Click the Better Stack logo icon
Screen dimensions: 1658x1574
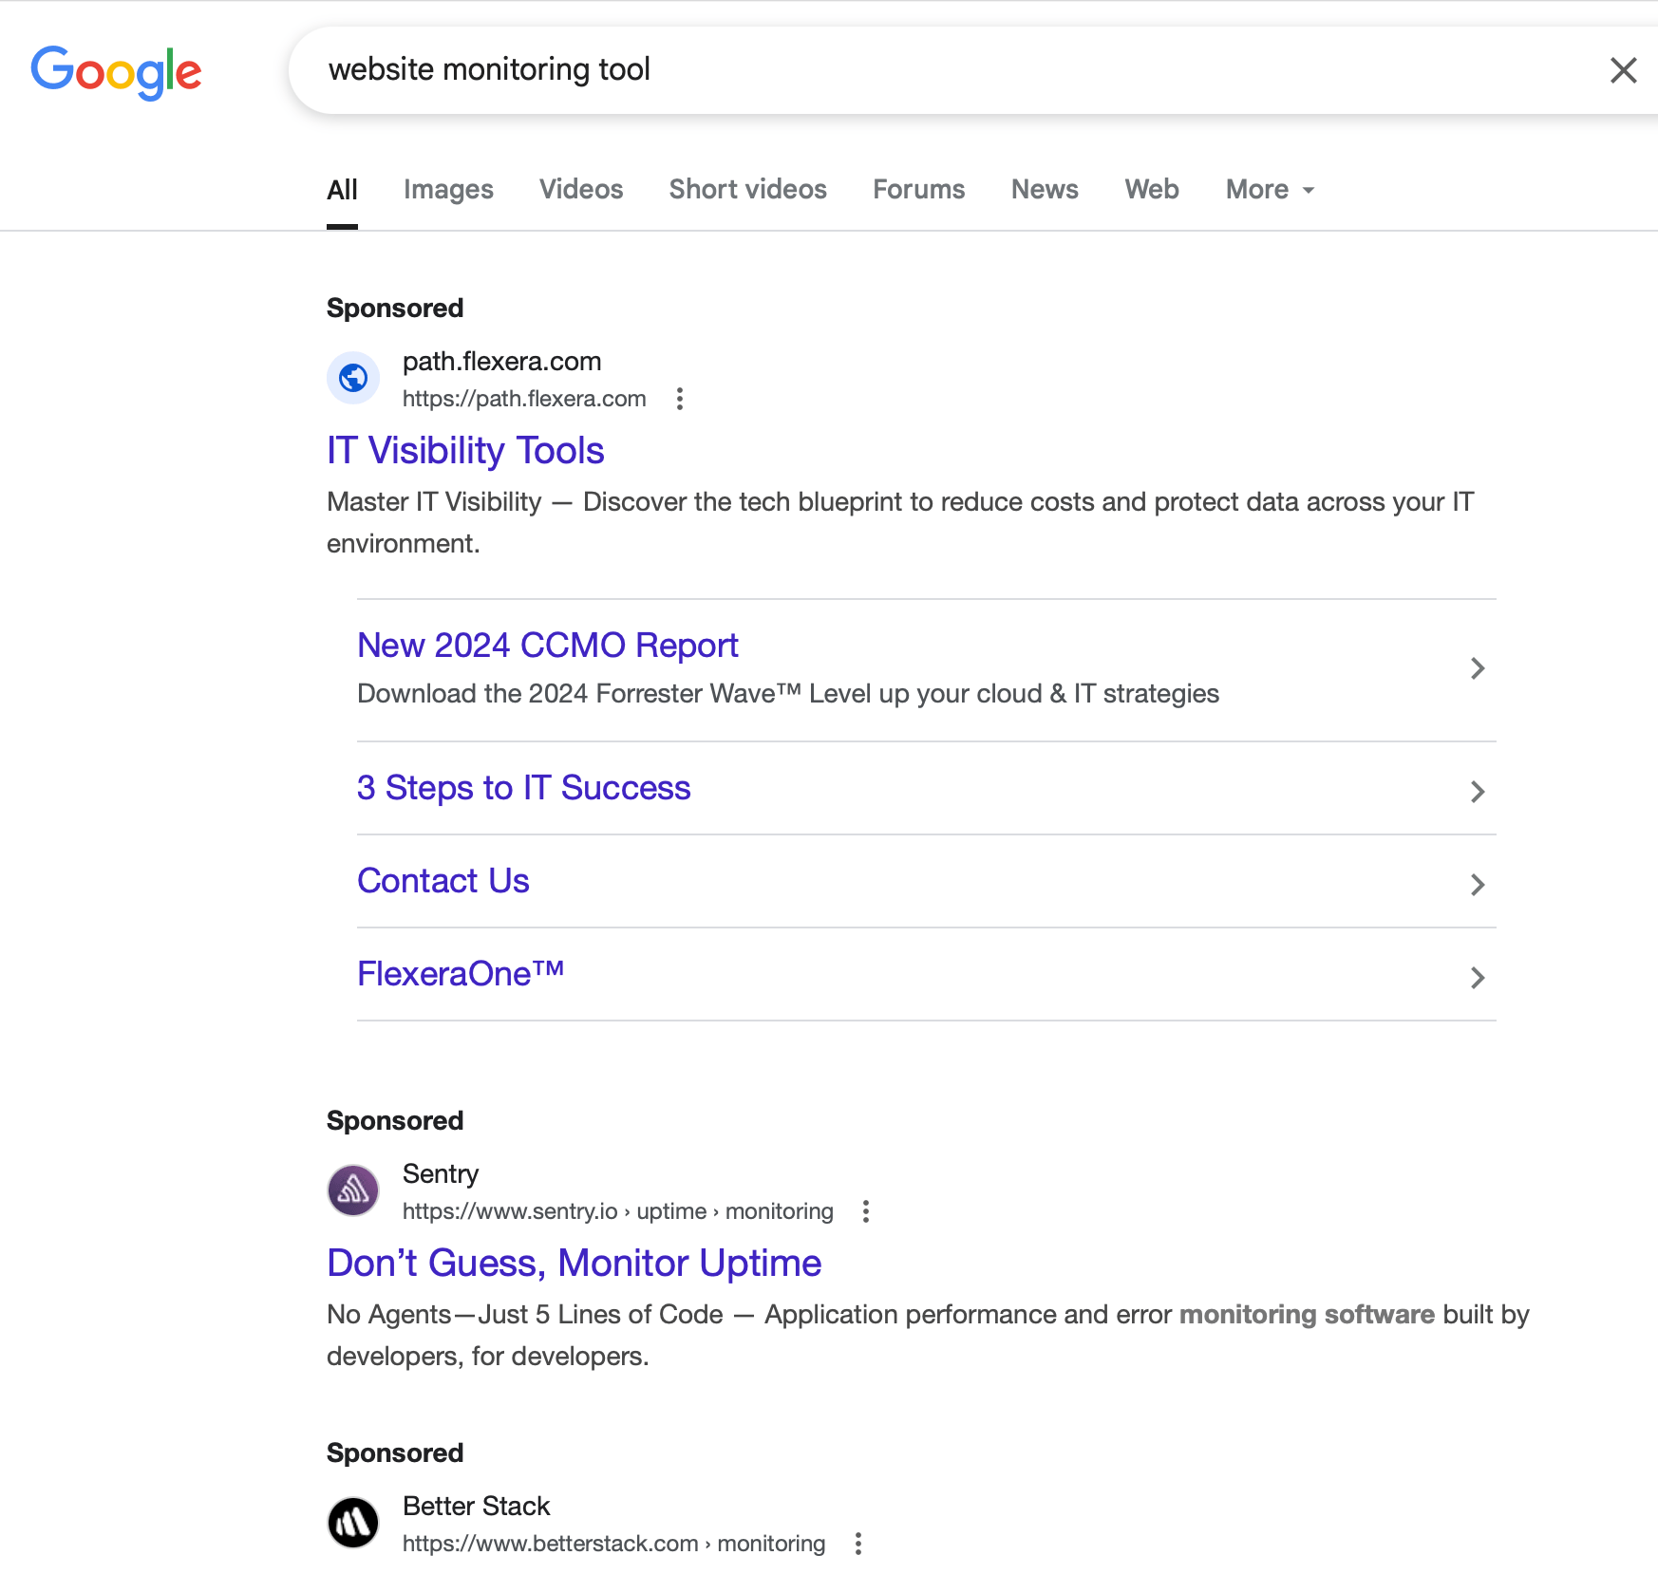pyautogui.click(x=353, y=1523)
